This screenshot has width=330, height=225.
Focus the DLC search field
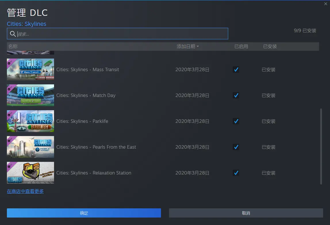[x=118, y=34]
